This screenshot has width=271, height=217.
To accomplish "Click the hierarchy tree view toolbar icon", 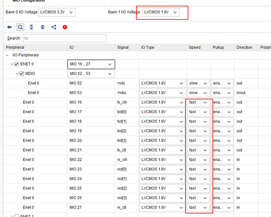I will click(x=54, y=27).
